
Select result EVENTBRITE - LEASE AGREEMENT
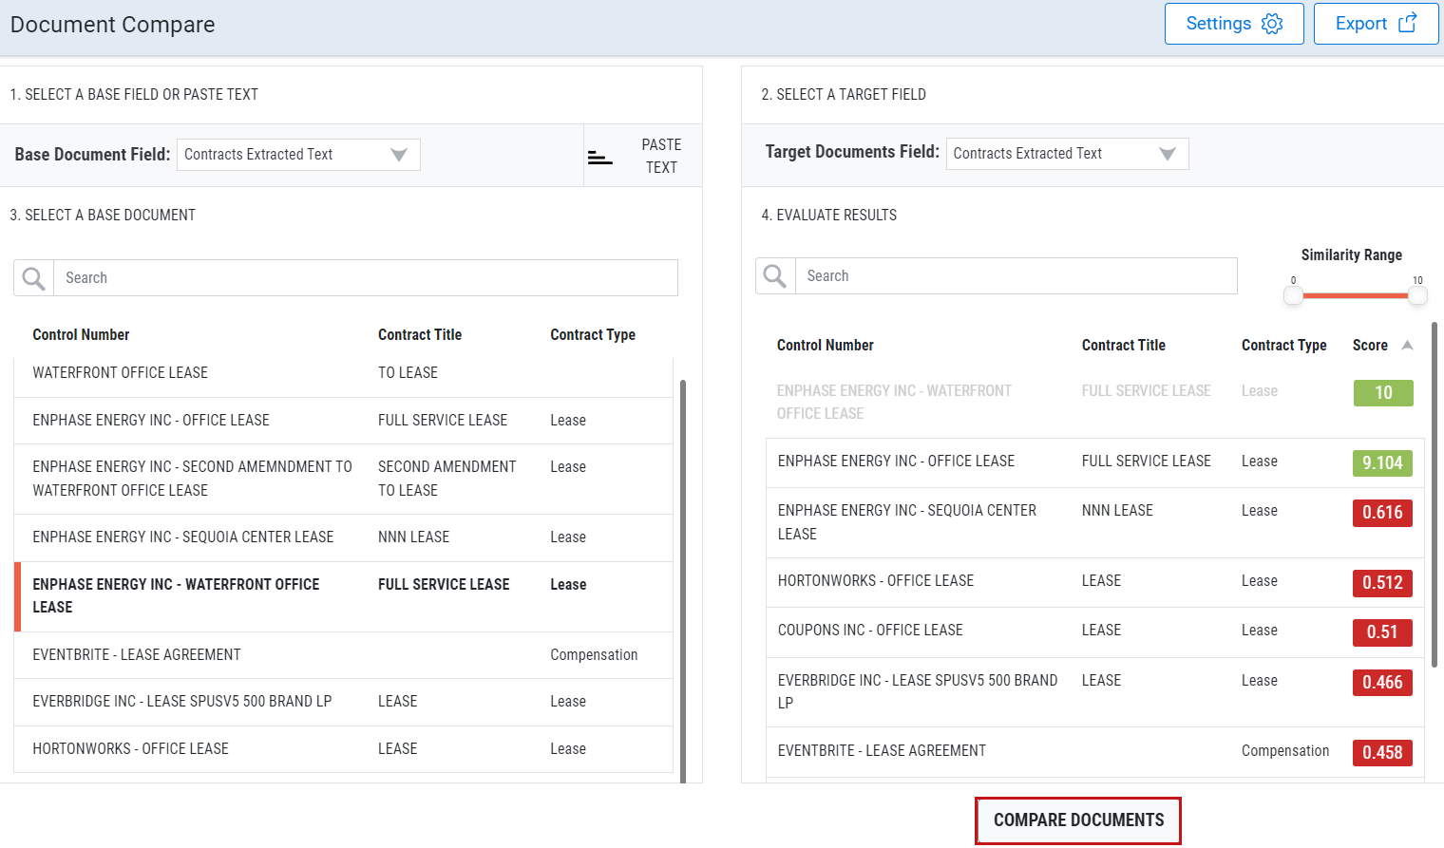pyautogui.click(x=1095, y=752)
